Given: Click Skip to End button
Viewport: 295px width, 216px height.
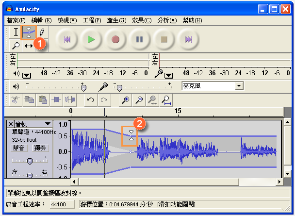Looking at the screenshot, I should [x=188, y=39].
